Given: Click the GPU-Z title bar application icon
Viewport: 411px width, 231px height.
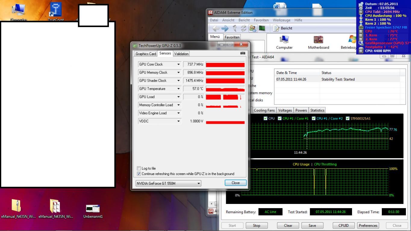Looking at the screenshot, I should coord(135,45).
